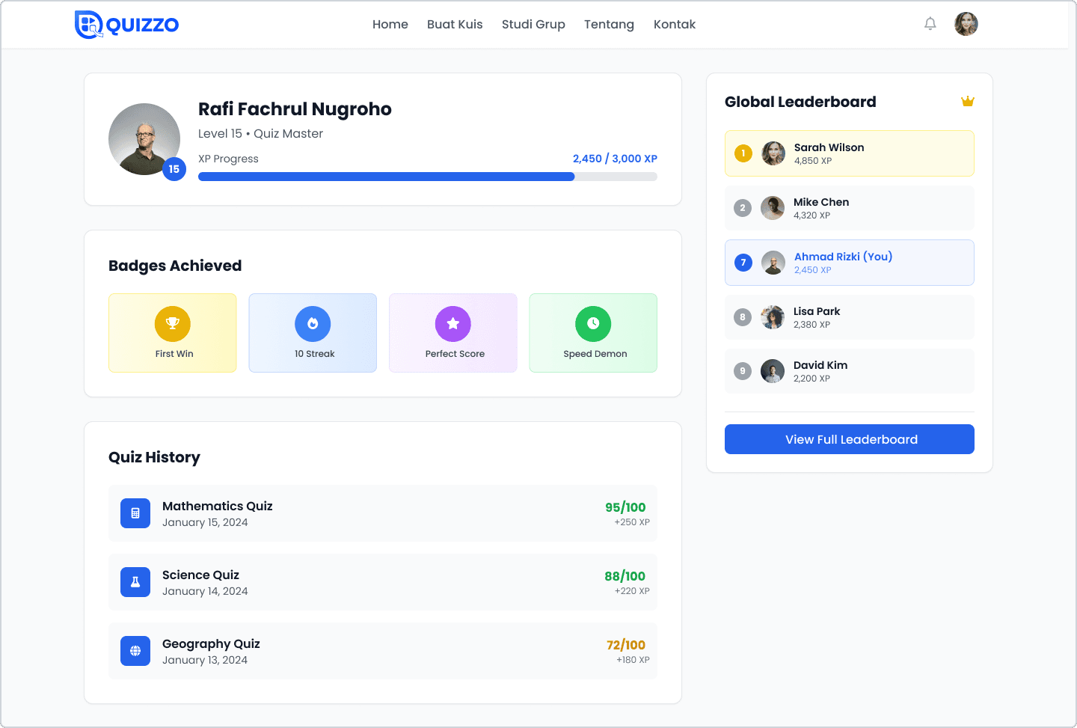Click Sarah Wilson's avatar in leaderboard
Screen dimensions: 1077x728
pyautogui.click(x=773, y=153)
